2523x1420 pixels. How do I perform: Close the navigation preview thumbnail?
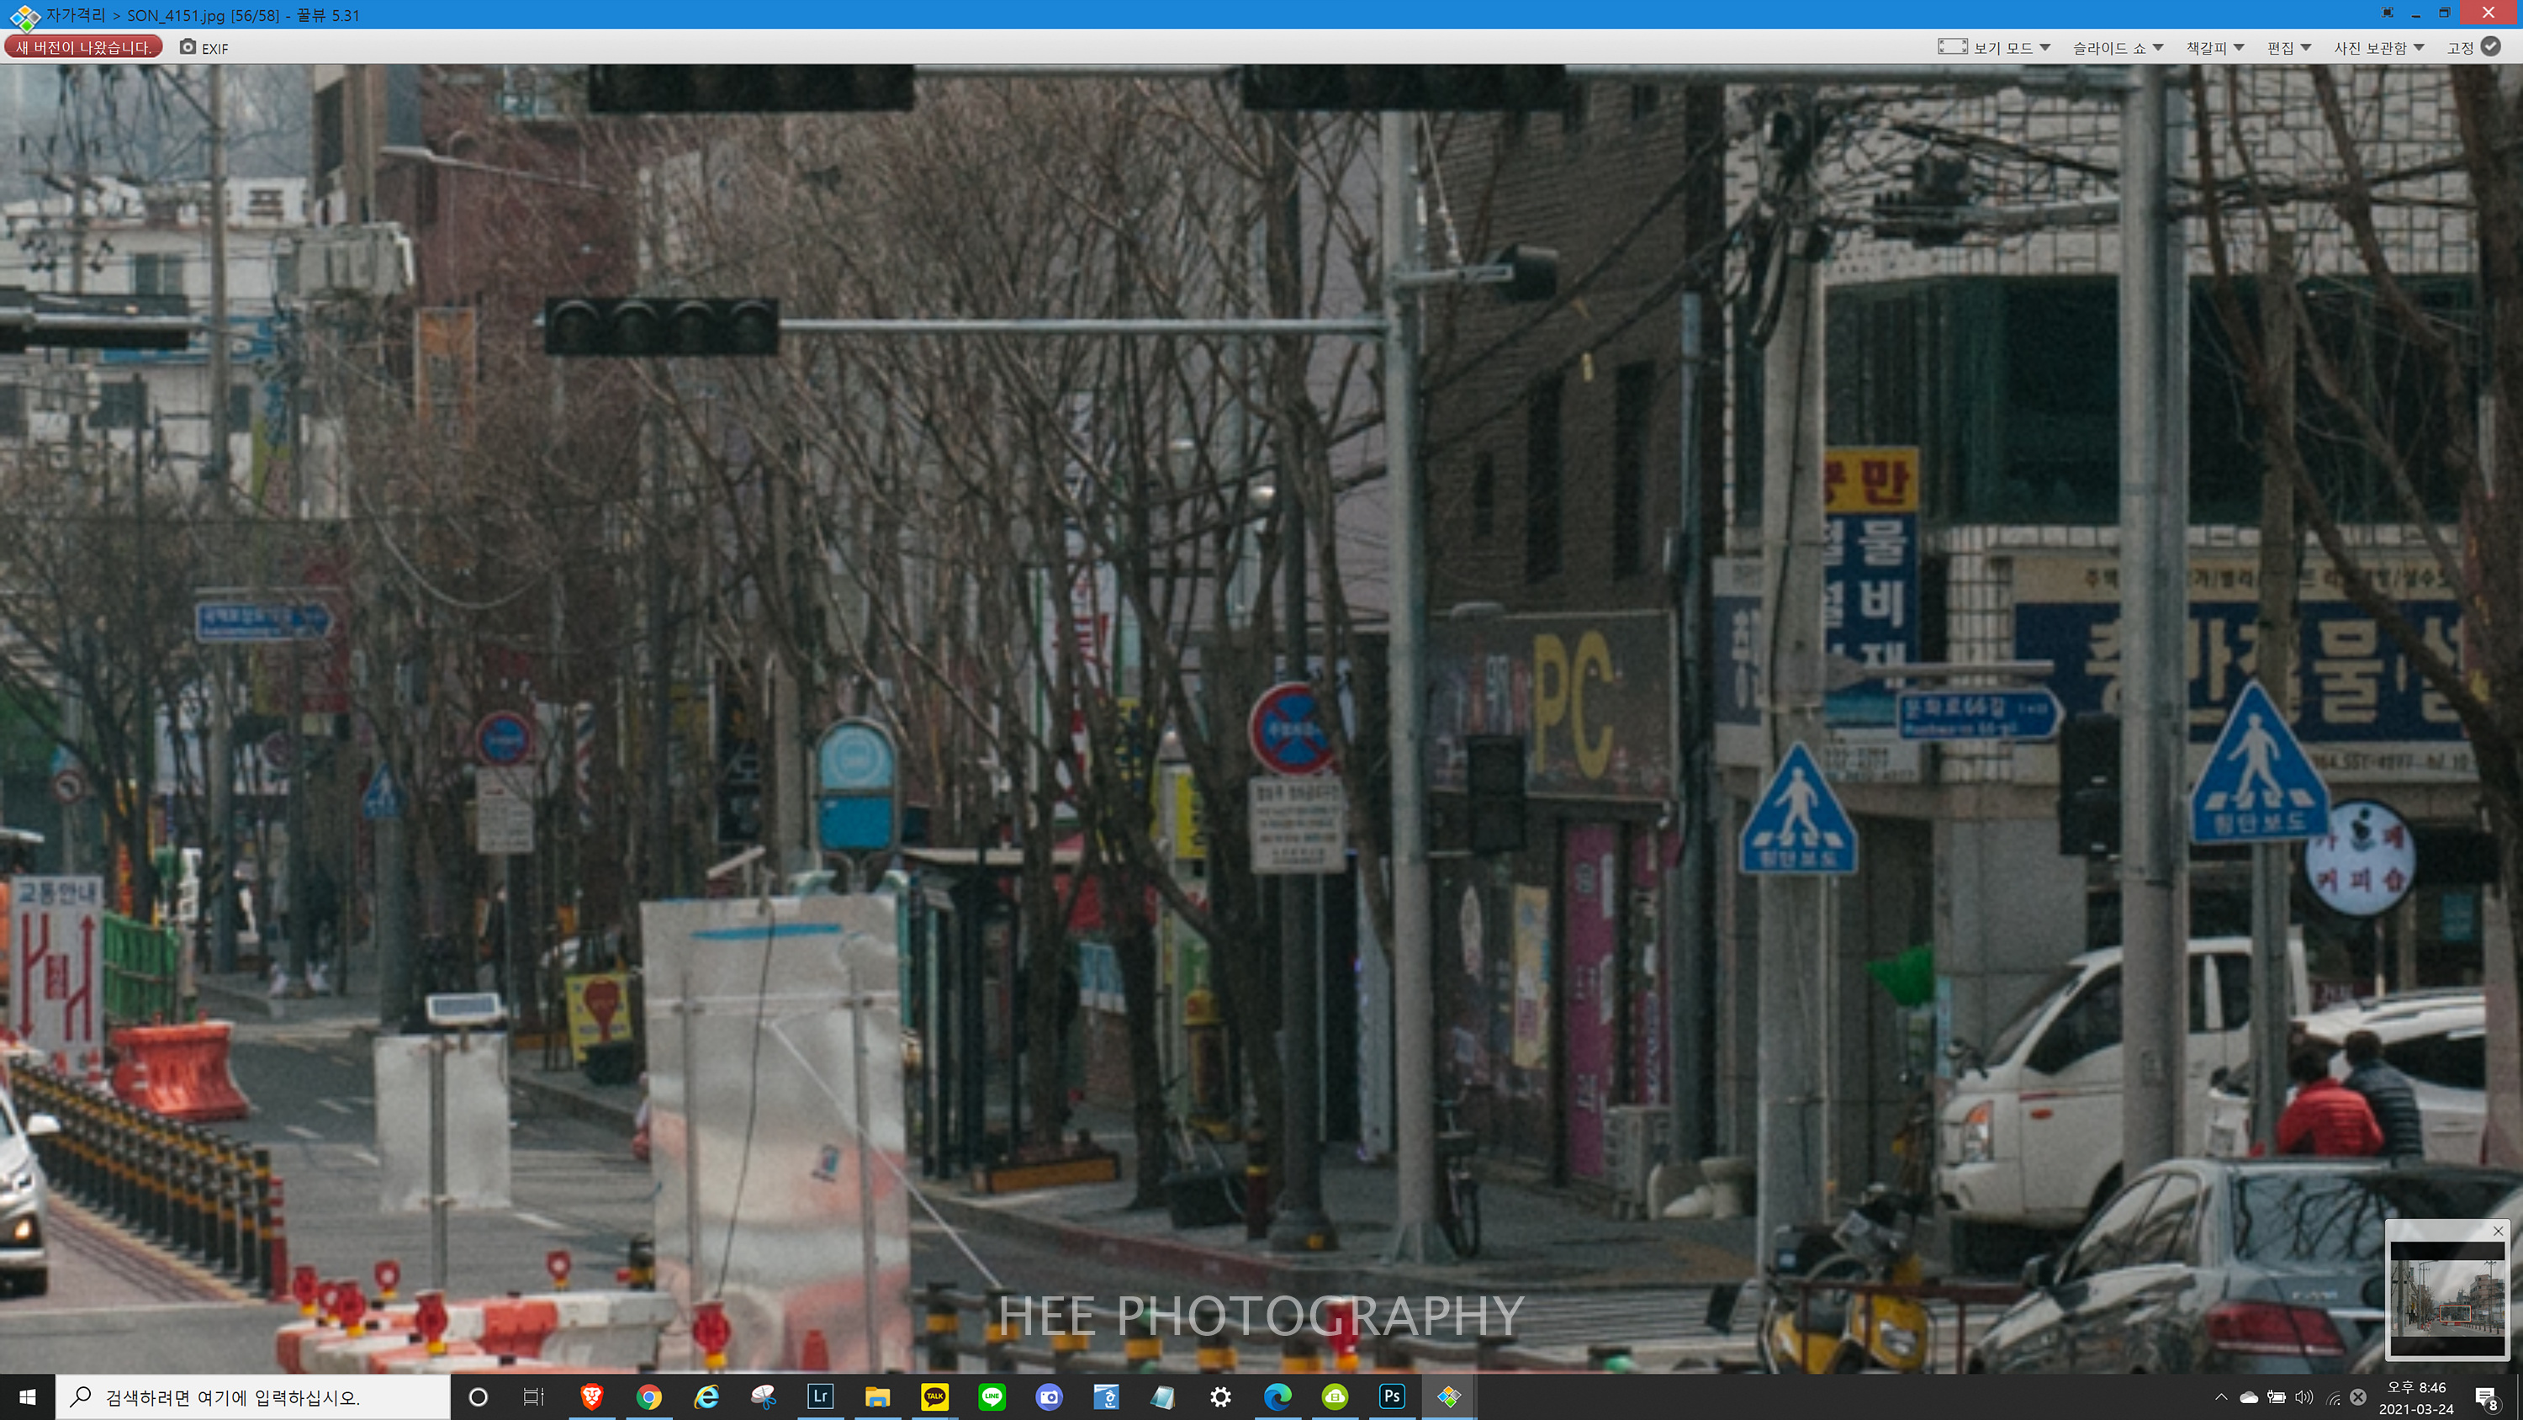click(2498, 1231)
